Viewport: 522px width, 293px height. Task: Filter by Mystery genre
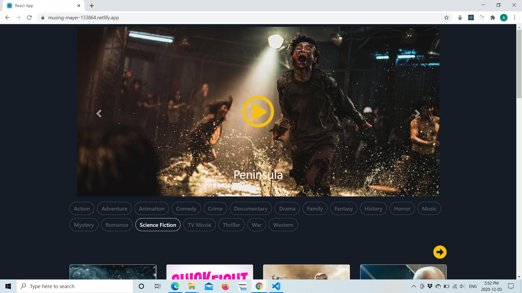tap(84, 225)
